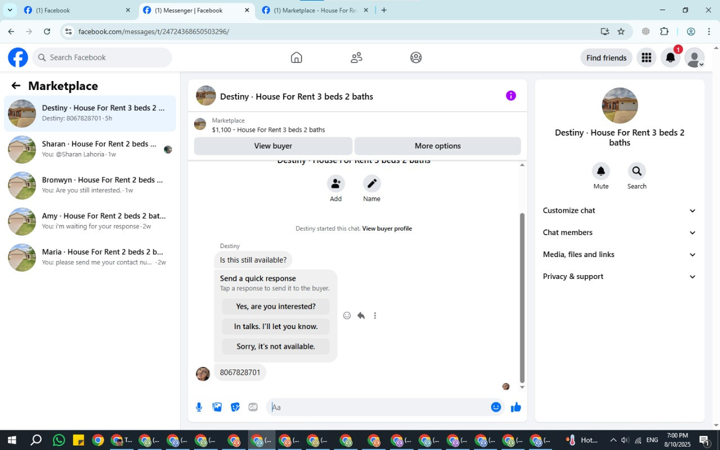Viewport: 720px width, 450px height.
Task: Click the chat scrollbar thumb
Action: pos(522,298)
